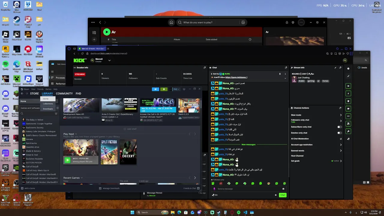Select Buckshot Roulette in library list
Image resolution: width=384 pixels, height=216 pixels.
[x=34, y=159]
